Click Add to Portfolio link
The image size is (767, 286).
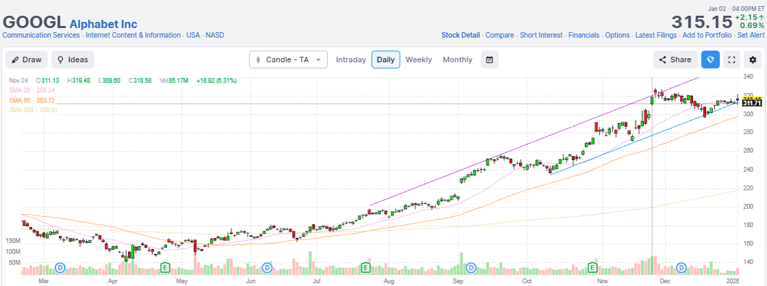(707, 35)
